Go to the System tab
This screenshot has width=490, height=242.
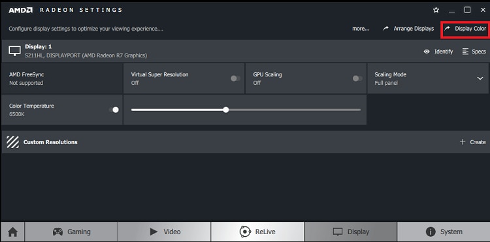click(444, 232)
